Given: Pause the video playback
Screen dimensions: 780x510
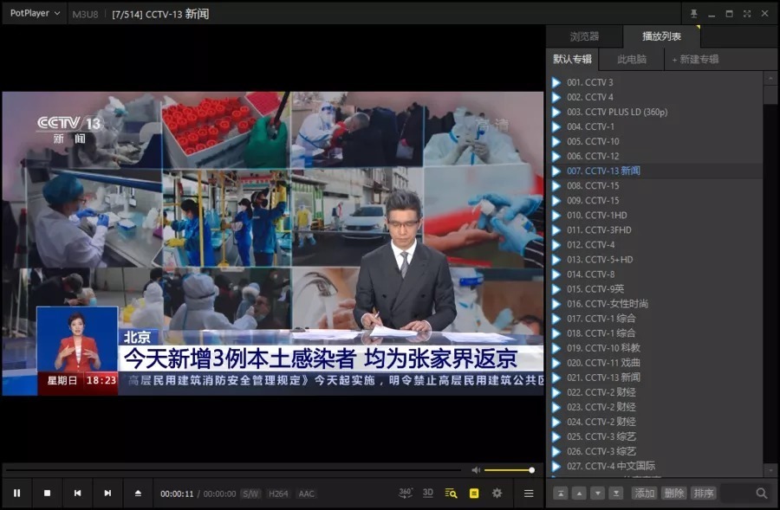Looking at the screenshot, I should 16,493.
